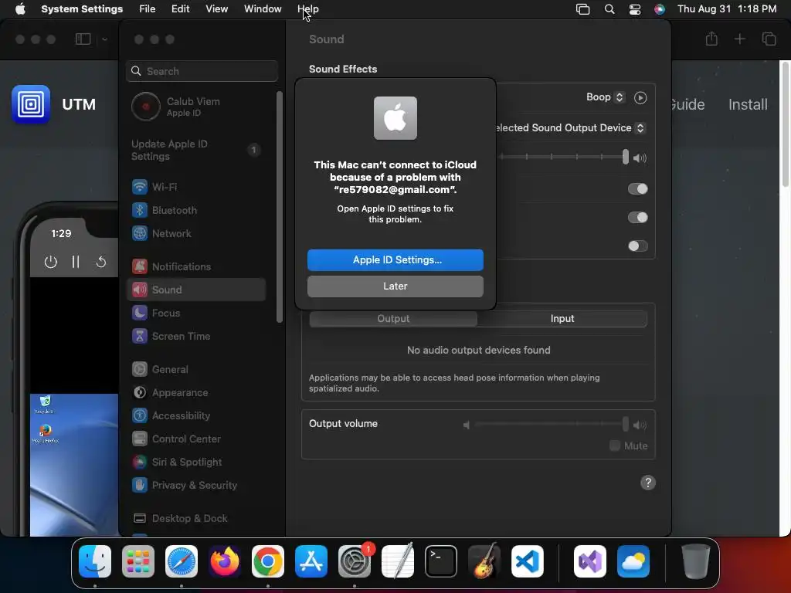Click the settings Search field
This screenshot has width=791, height=593.
click(202, 71)
